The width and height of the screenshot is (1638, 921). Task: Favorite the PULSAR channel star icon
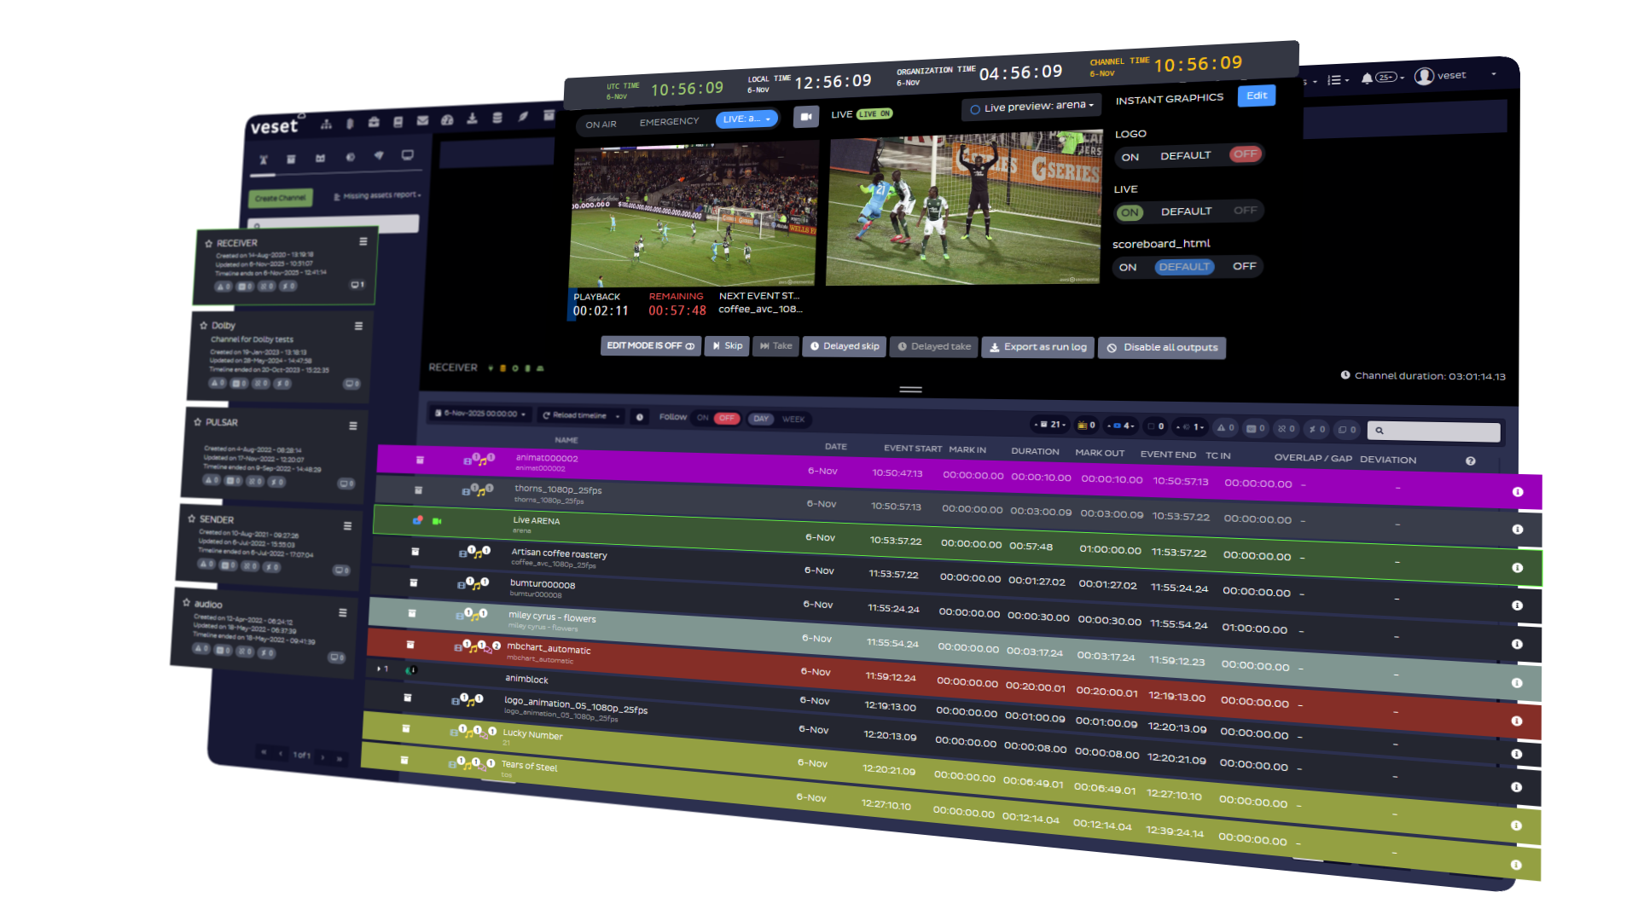(x=197, y=422)
